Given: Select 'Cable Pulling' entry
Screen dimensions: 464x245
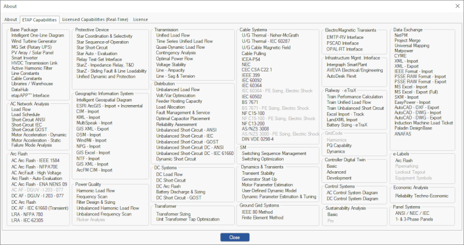Looking at the screenshot, I should [x=253, y=53].
